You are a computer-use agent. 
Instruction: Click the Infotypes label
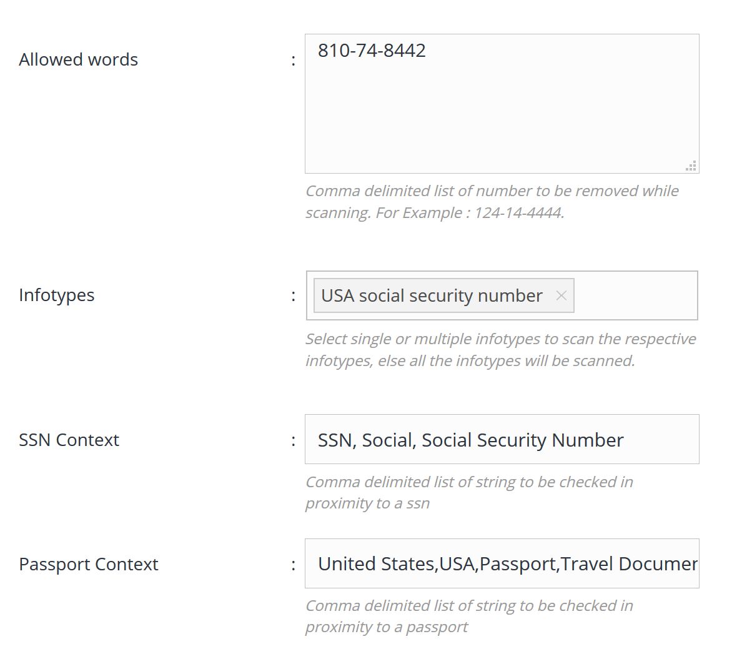(57, 295)
